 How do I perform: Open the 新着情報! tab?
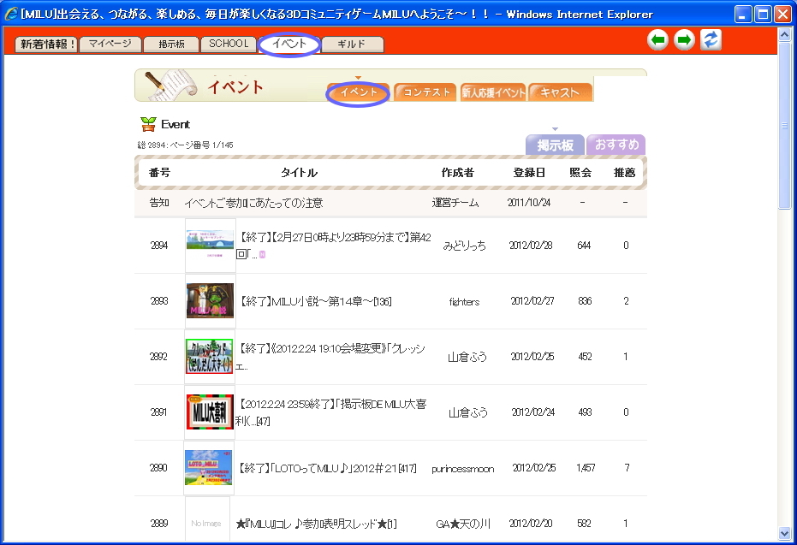46,44
